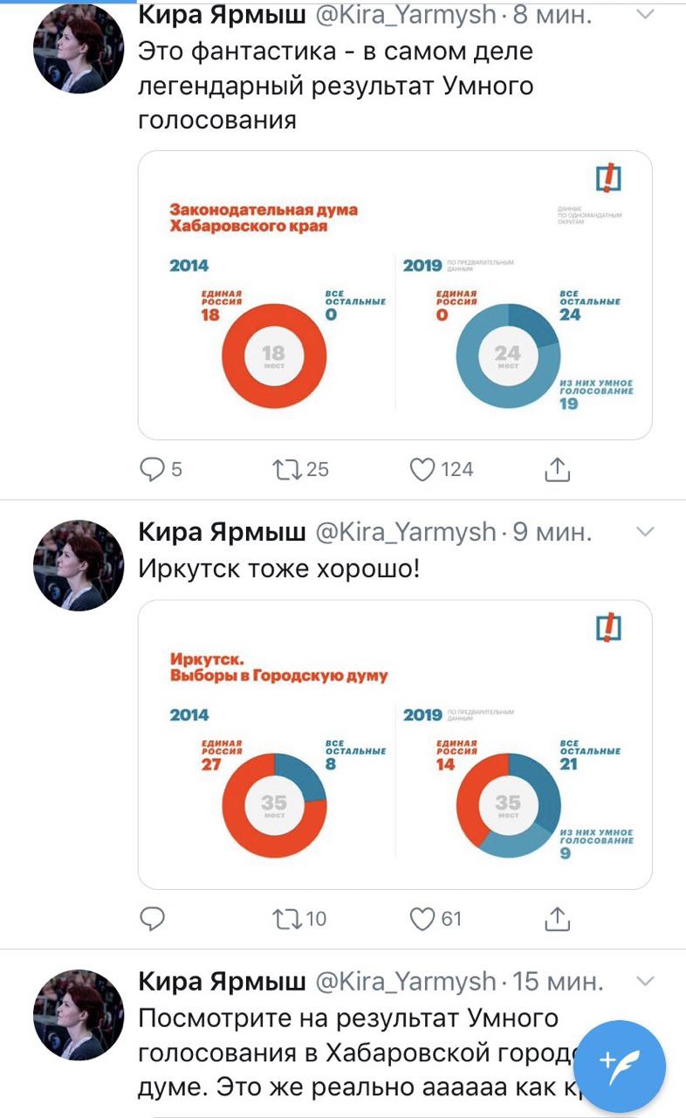The height and width of the screenshot is (1118, 686).
Task: Open the avatar of the 15 мин. tweet
Action: point(79,1014)
